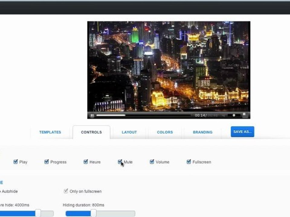Uncheck the Mute checkbox
This screenshot has width=290, height=217.
pyautogui.click(x=120, y=162)
